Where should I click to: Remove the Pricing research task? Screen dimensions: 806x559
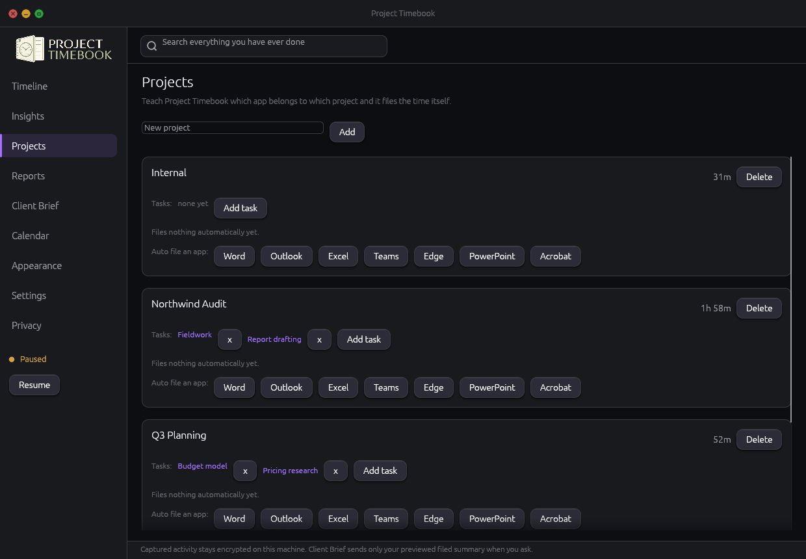coord(335,471)
